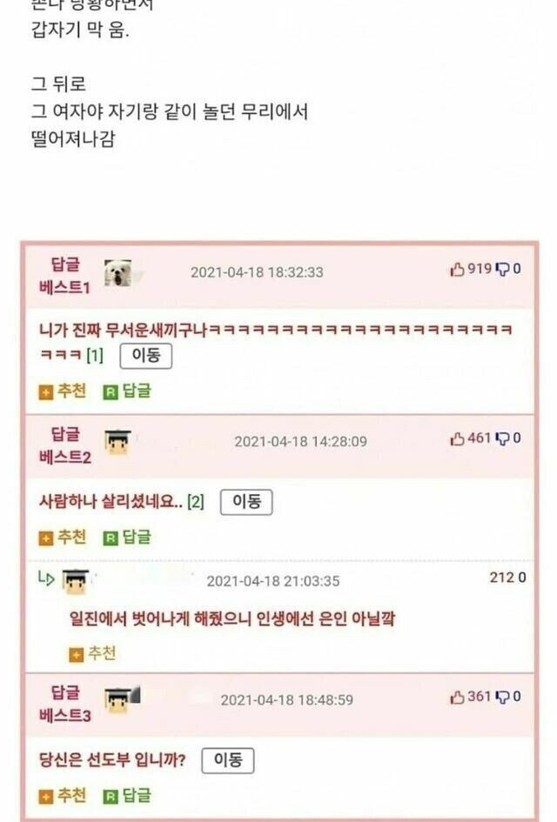Screen dimensions: 557x822
Task: Click thumbs-up icon showing 461 likes
Action: pos(457,438)
